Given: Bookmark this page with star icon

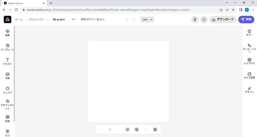Looking at the screenshot, I should pos(233,10).
